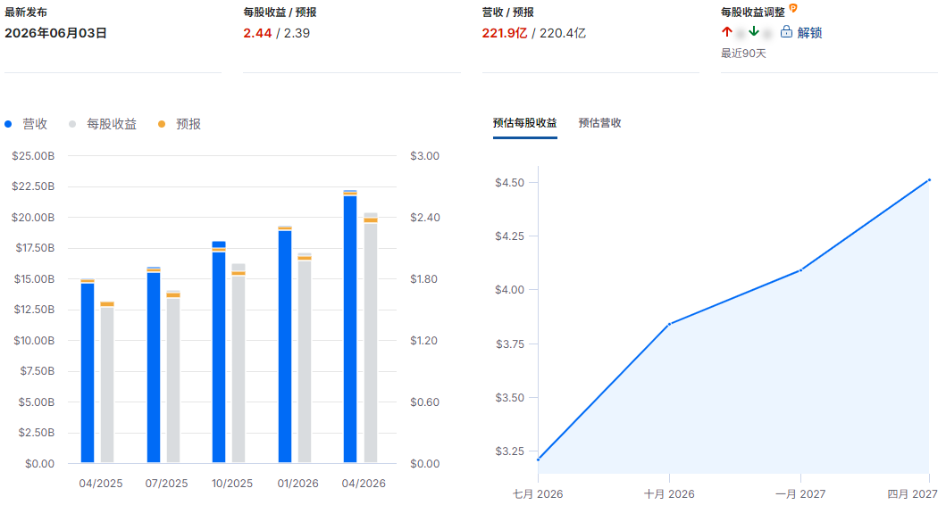Click the gray EPS bar for 04/2025
Image resolution: width=946 pixels, height=505 pixels.
[x=107, y=382]
